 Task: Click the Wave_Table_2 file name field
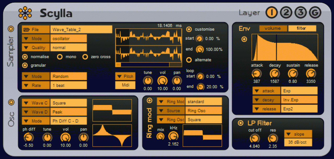pos(81,30)
